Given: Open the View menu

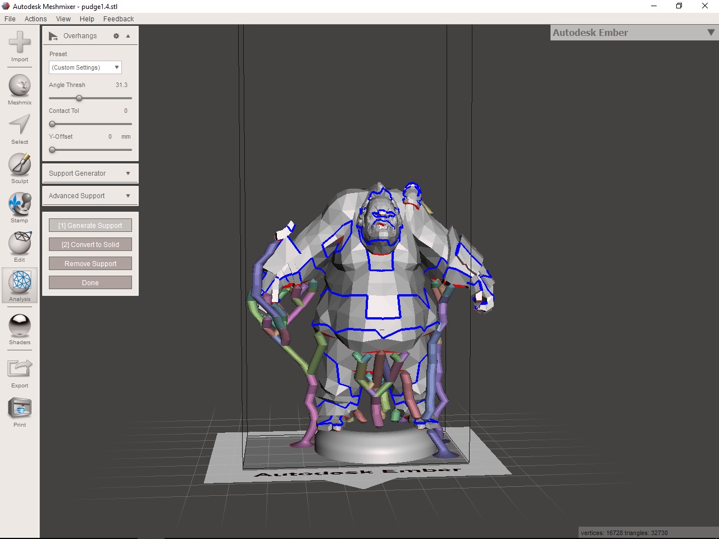Looking at the screenshot, I should pos(63,19).
